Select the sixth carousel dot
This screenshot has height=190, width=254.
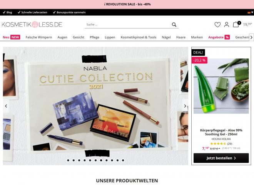pyautogui.click(x=95, y=160)
